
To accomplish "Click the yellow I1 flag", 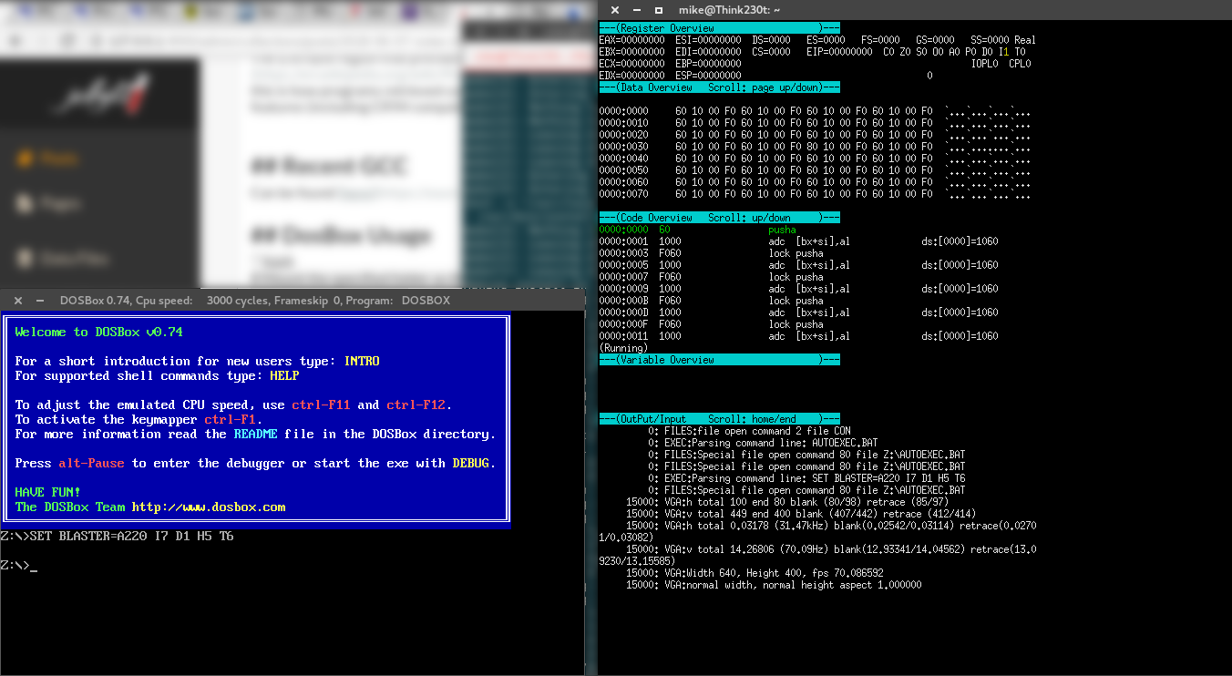I will 1003,52.
